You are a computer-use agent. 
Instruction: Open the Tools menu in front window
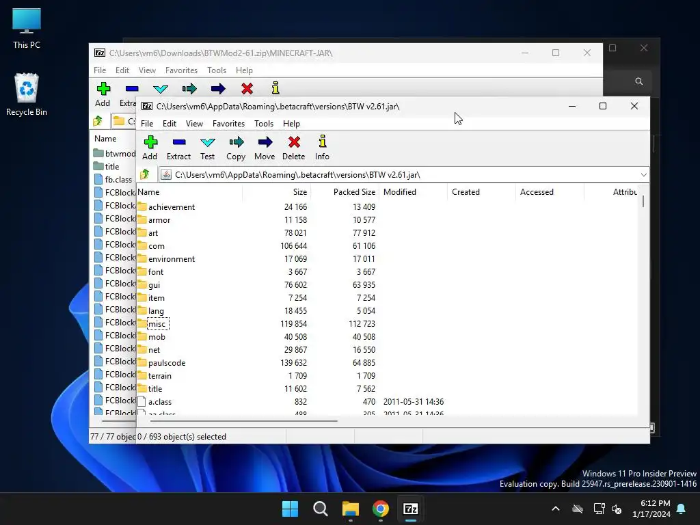264,124
